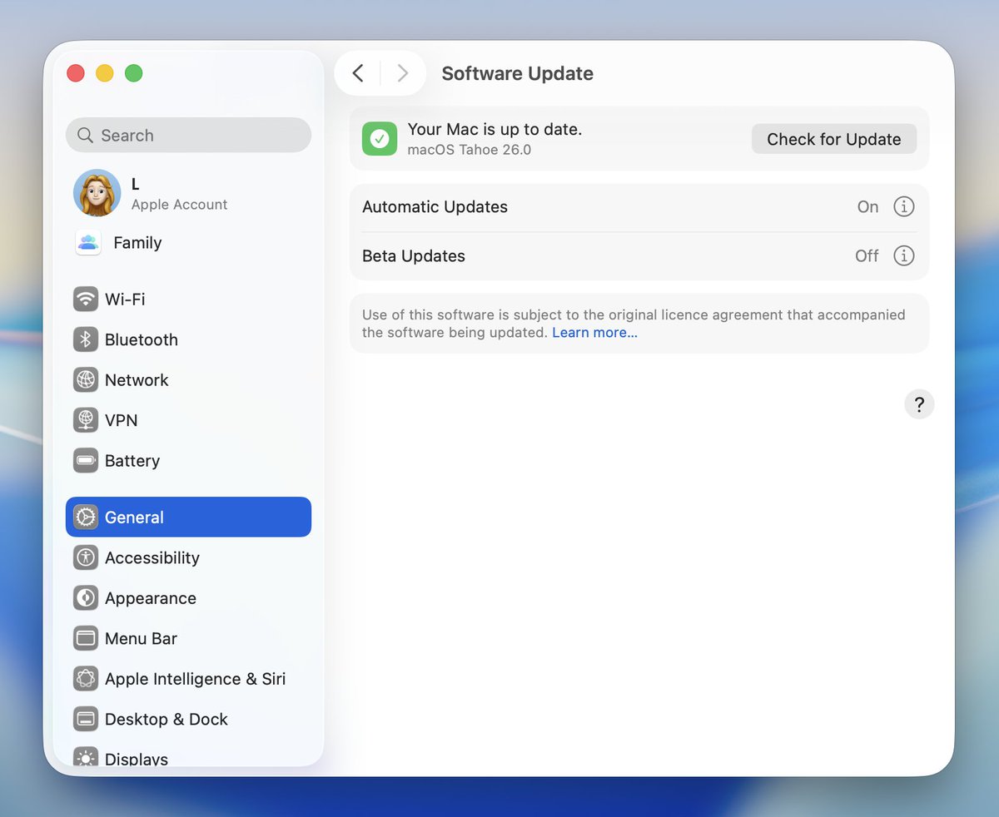
Task: Click the 'Automatic Updates' row label
Action: coord(435,207)
